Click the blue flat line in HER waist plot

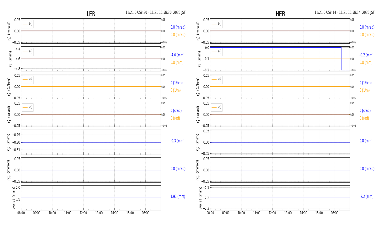(x=280, y=198)
